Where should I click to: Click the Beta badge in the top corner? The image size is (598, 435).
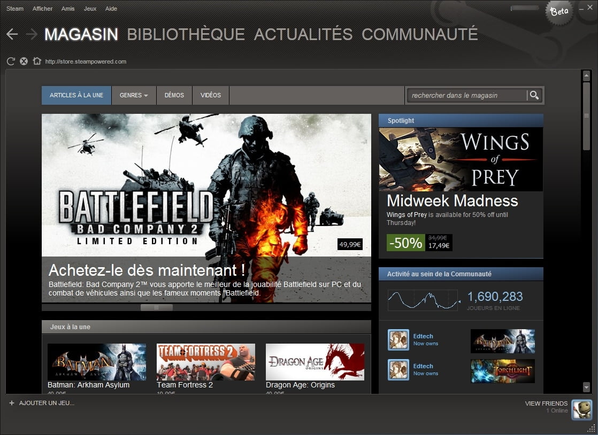[559, 12]
